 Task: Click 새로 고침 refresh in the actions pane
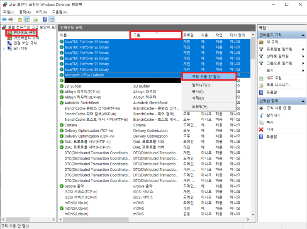[x=275, y=78]
